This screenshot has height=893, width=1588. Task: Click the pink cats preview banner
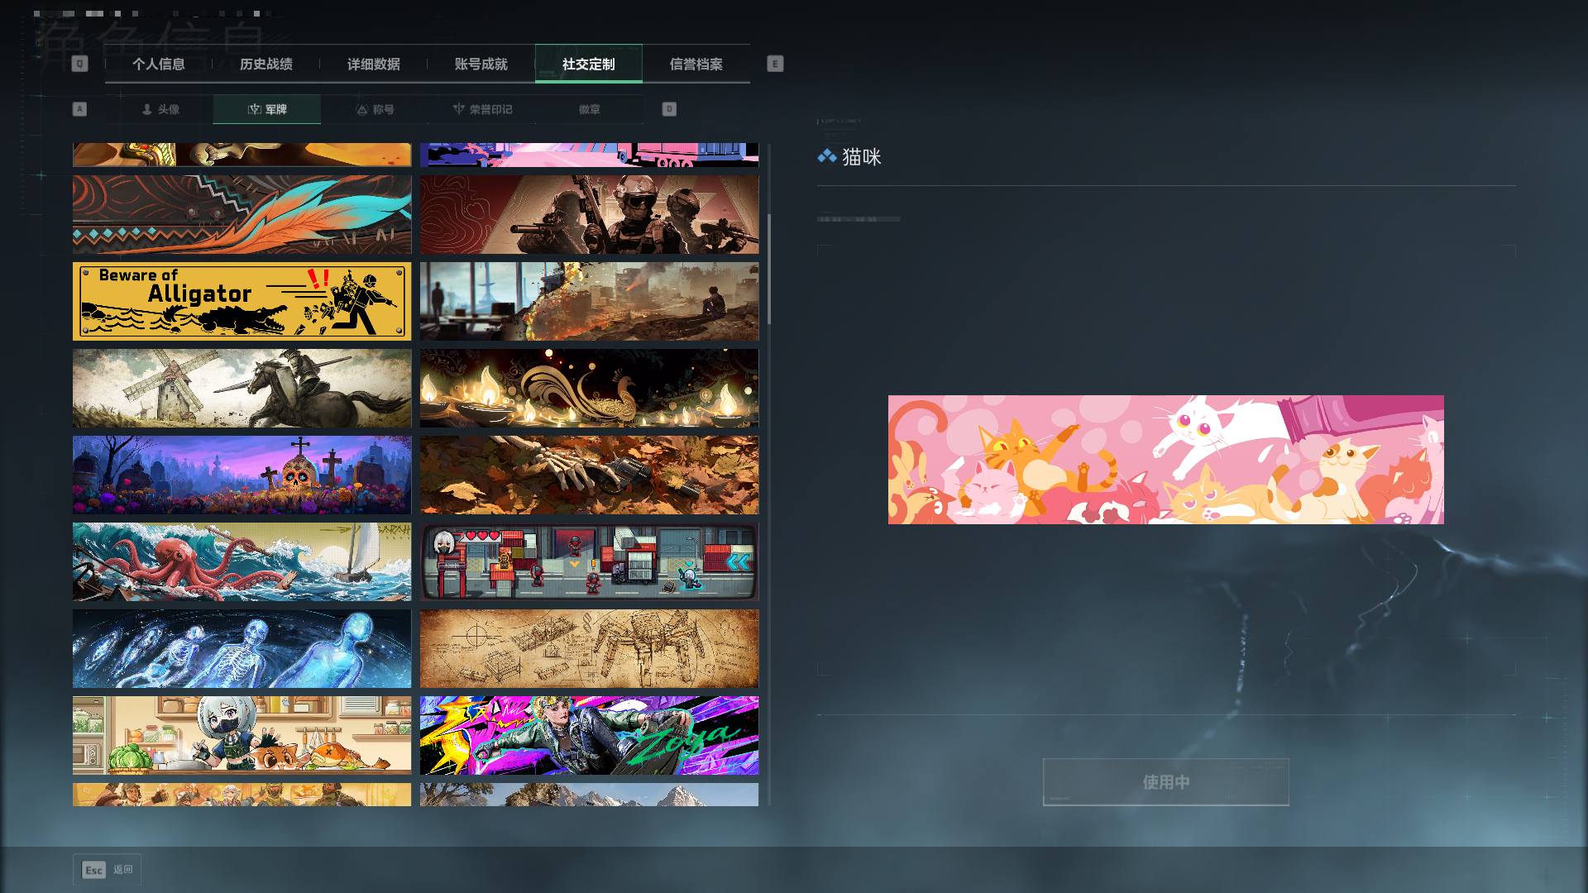point(1166,460)
